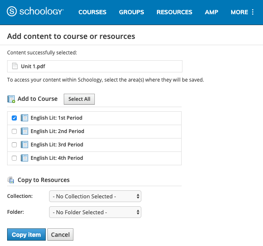
Task: Click the Unit 1.pdf file icon
Action: [x=15, y=66]
